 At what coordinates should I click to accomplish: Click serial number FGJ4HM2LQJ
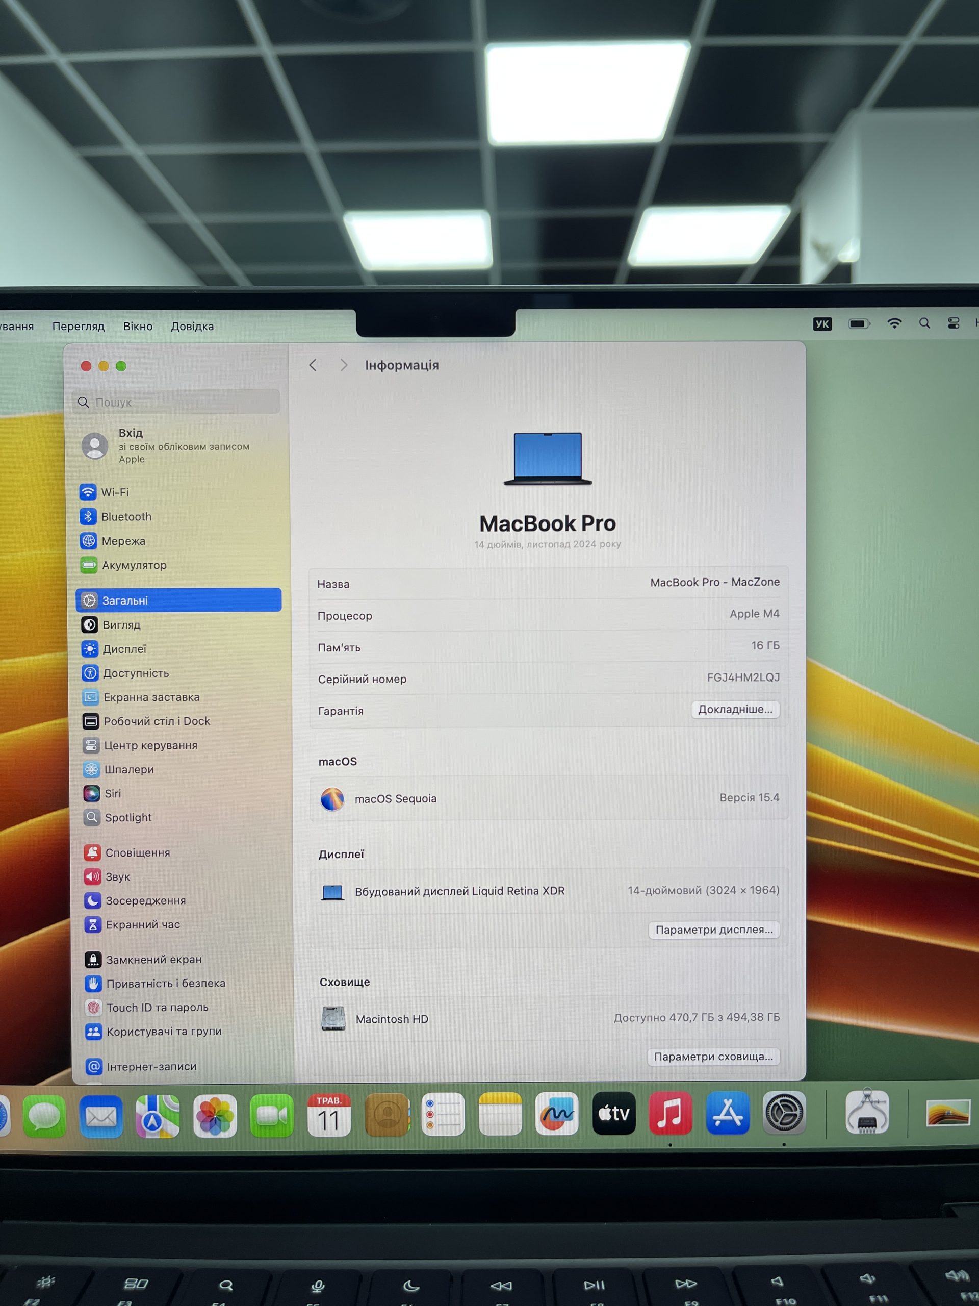[743, 677]
